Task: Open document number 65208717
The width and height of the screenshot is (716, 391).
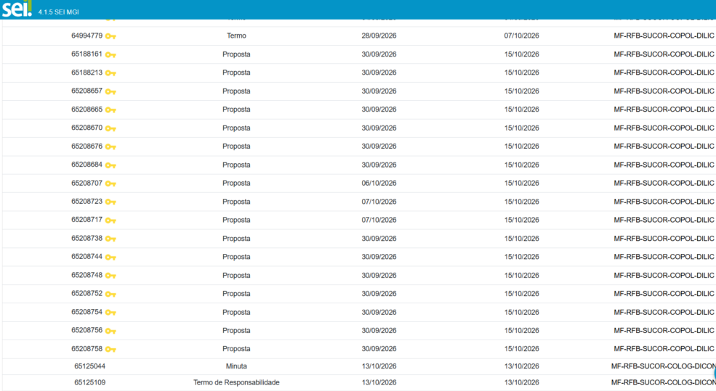Action: (87, 220)
